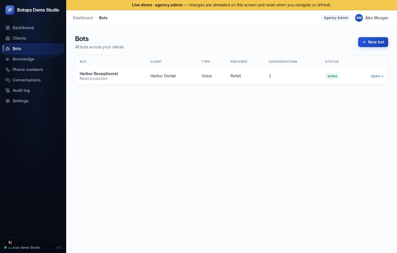Click the green active status badge
The width and height of the screenshot is (397, 253).
pyautogui.click(x=332, y=76)
